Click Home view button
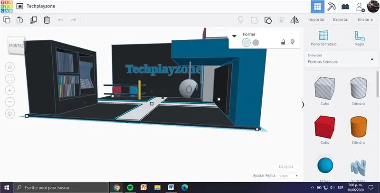Image resolution: width=380 pixels, height=193 pixels. 10,67
